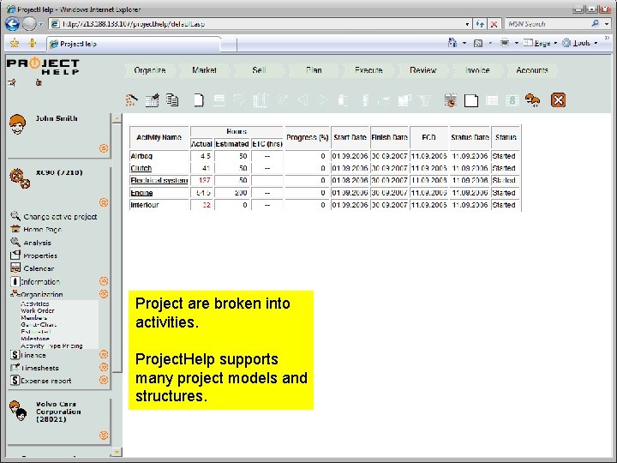Image resolution: width=617 pixels, height=463 pixels.
Task: Open the Engine activity link
Action: (141, 193)
